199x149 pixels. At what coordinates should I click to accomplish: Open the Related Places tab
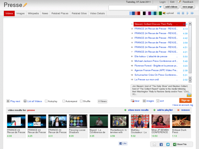click(60, 13)
